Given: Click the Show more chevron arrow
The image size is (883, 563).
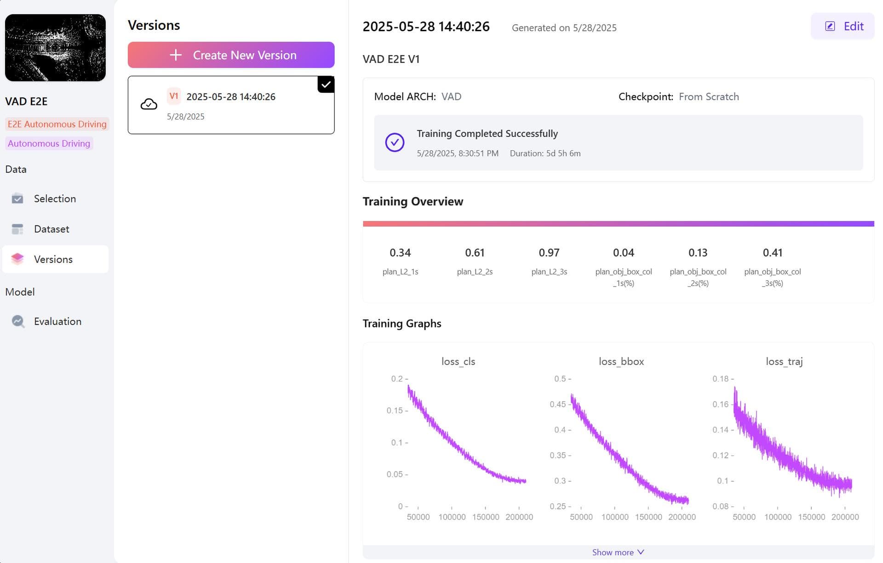Looking at the screenshot, I should tap(641, 552).
